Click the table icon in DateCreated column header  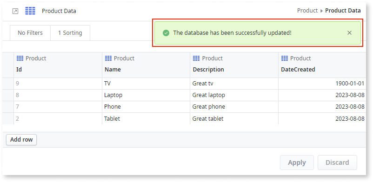tap(285, 58)
